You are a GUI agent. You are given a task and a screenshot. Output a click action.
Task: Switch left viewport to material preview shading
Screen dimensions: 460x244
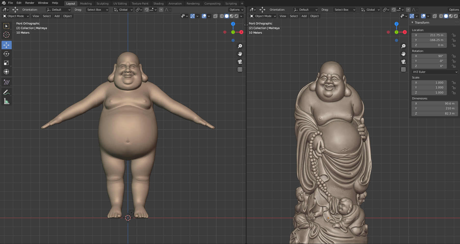[x=232, y=16]
